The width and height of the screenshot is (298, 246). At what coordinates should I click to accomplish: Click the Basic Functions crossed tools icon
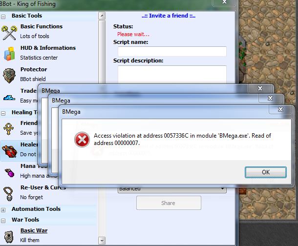pos(10,31)
